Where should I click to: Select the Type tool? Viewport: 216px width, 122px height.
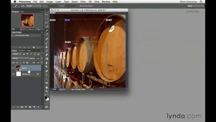47,75
